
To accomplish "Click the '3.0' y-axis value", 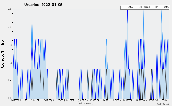I will (10, 9).
